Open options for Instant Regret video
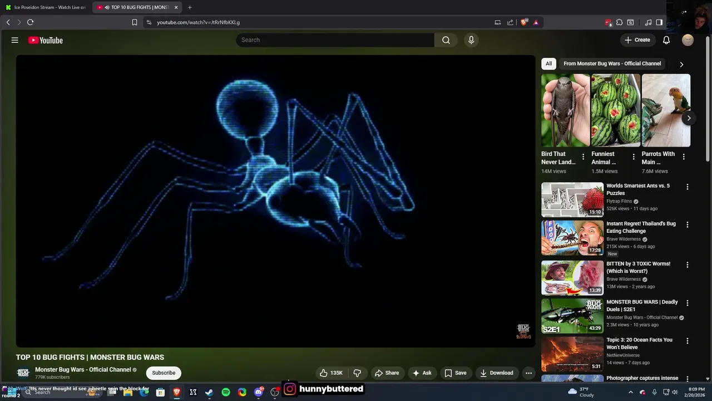This screenshot has height=401, width=712. click(x=688, y=225)
